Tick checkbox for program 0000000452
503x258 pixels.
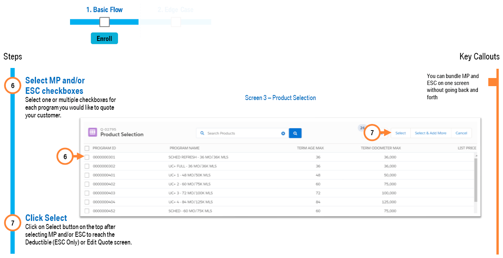87,211
